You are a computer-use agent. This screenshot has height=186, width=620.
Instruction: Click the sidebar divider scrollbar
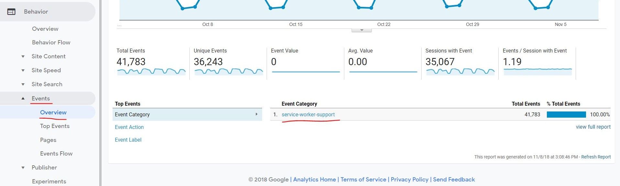100,93
